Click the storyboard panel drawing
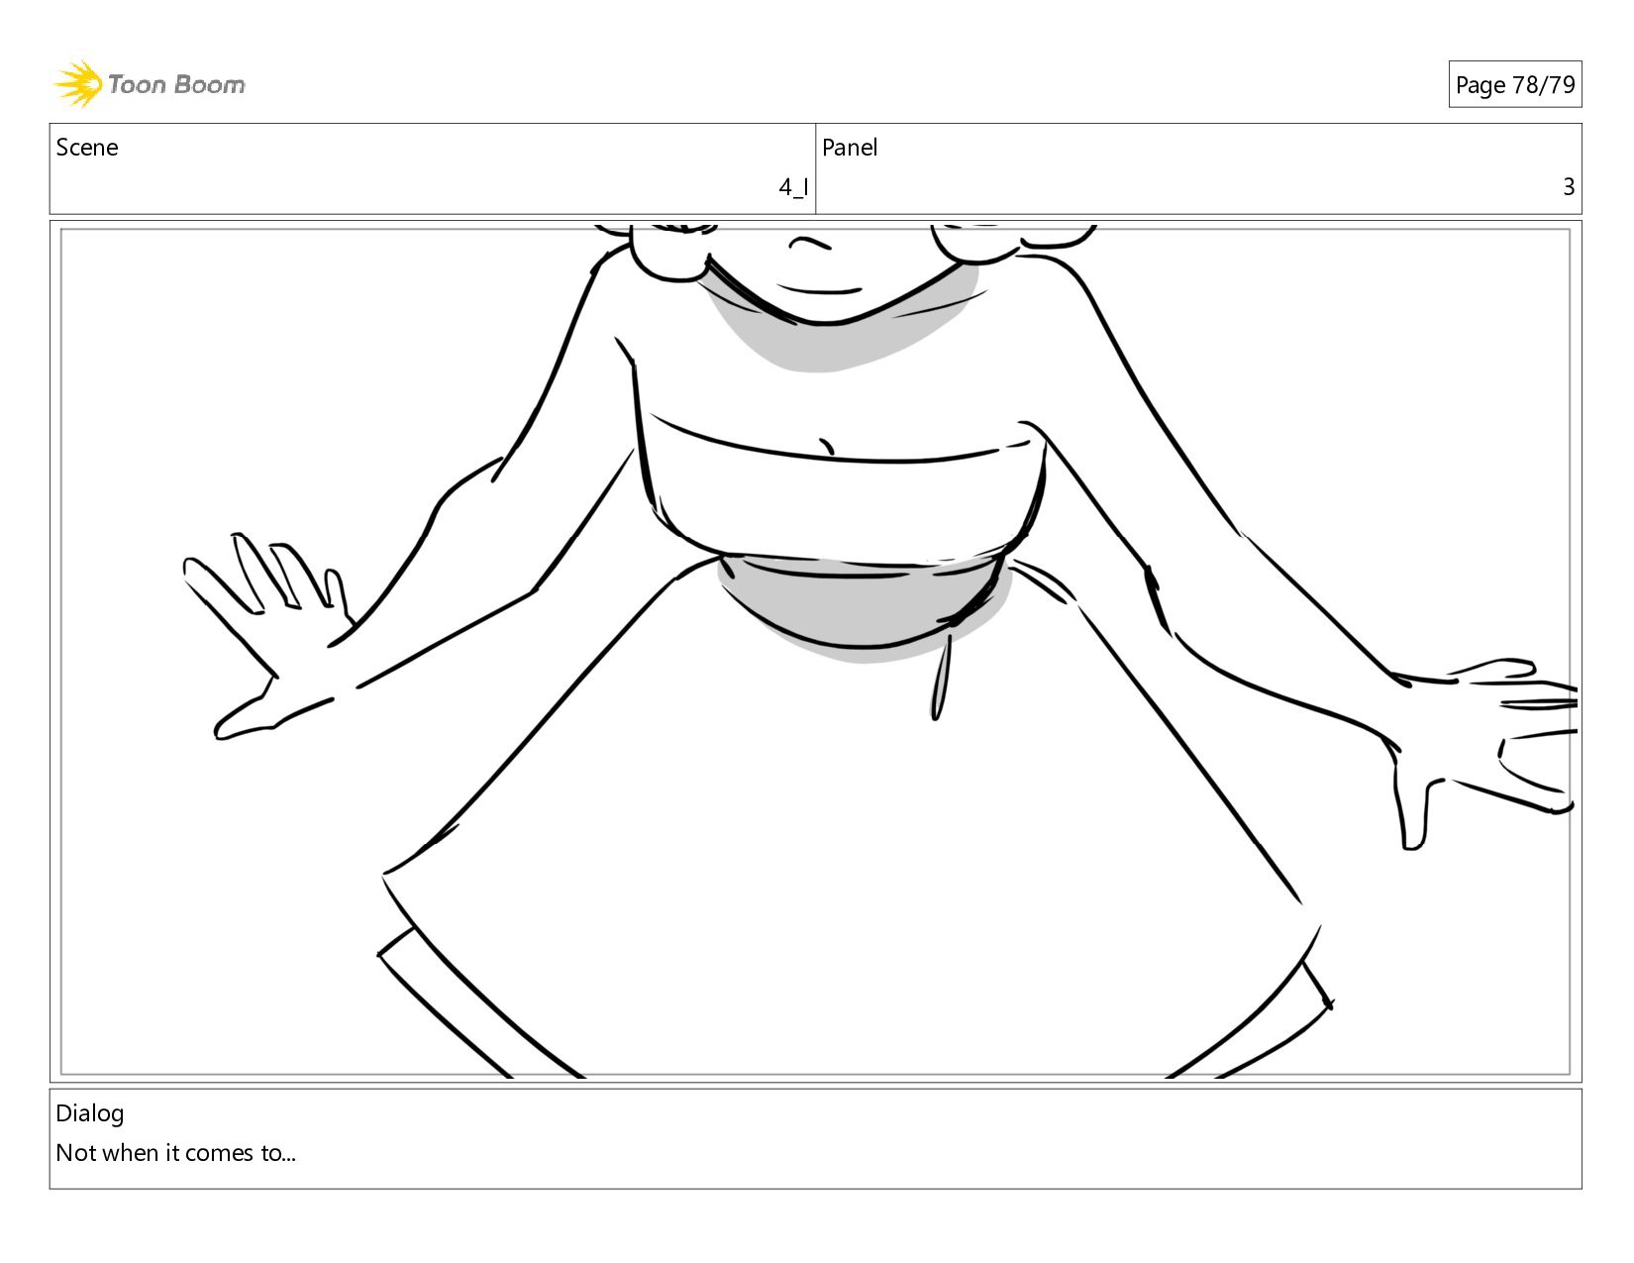Image resolution: width=1634 pixels, height=1263 pixels. pos(815,651)
